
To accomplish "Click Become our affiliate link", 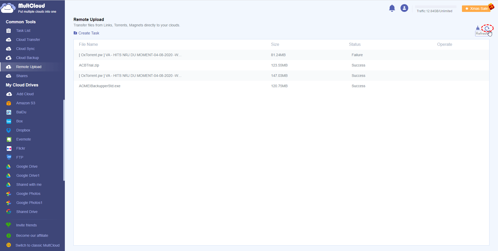I will click(32, 235).
